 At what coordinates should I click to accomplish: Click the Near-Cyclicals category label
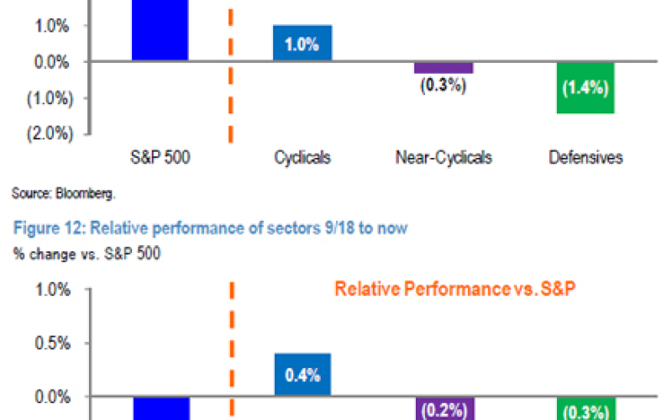point(444,157)
